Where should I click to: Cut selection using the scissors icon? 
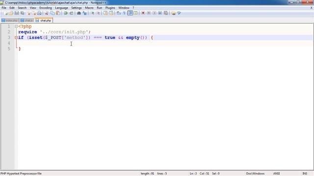(x=47, y=13)
